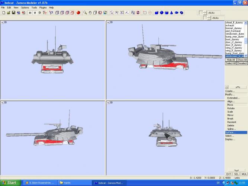248x186 pixels.
Task: Expand the Display... command group
Action: click(x=230, y=139)
